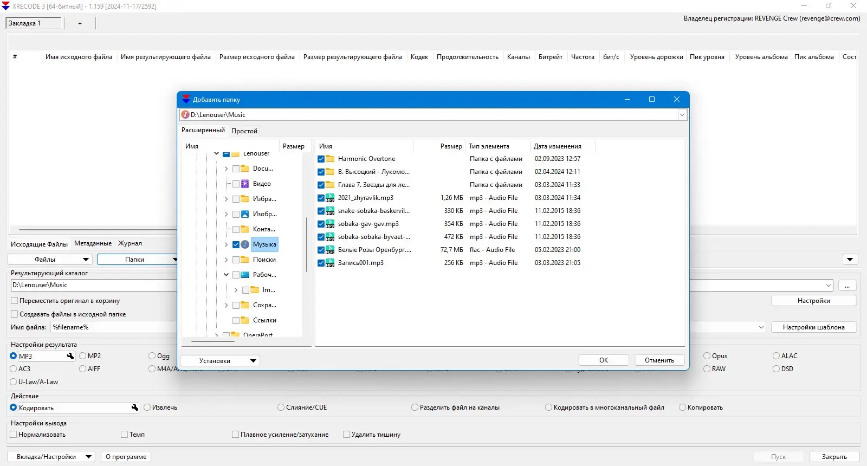Click the Поиски folder icon in tree

[245, 260]
